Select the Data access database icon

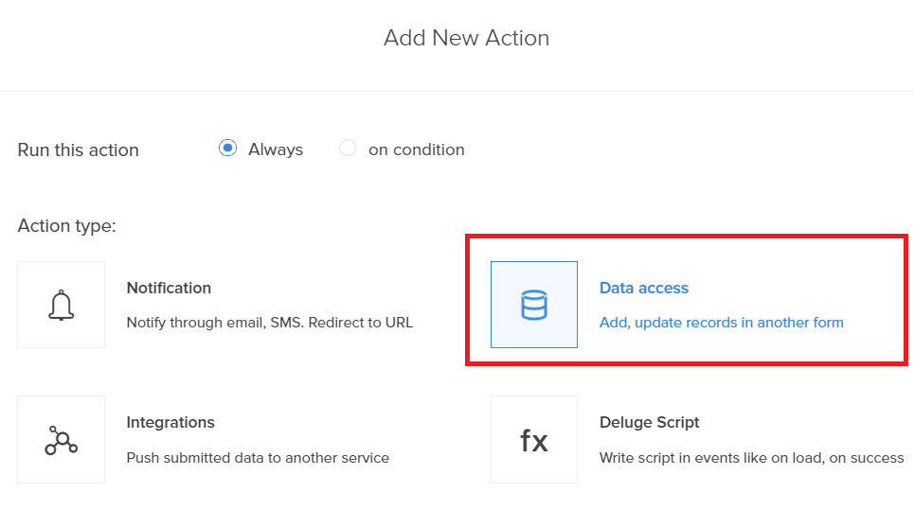[534, 305]
